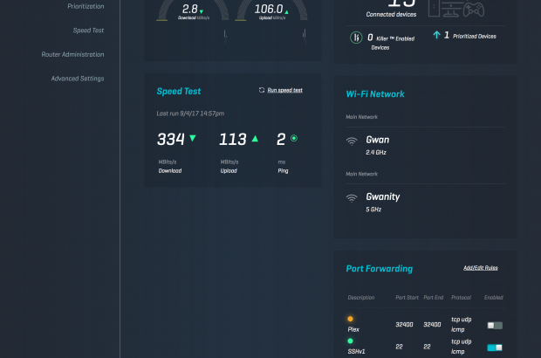Screen dimensions: 541x358
Task: Click the game controller device icon
Action: 472,10
